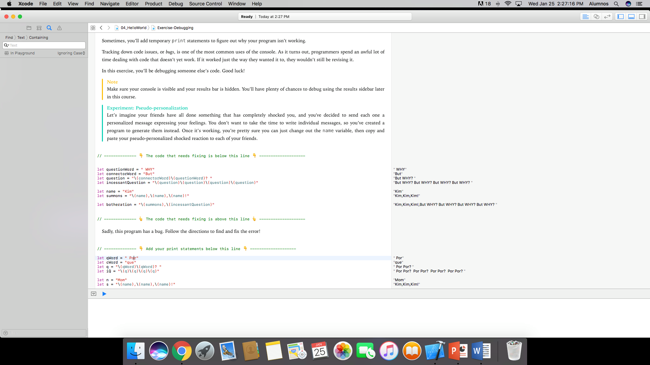This screenshot has height=365, width=650.
Task: Open the Project navigator folder icon
Action: [x=29, y=28]
